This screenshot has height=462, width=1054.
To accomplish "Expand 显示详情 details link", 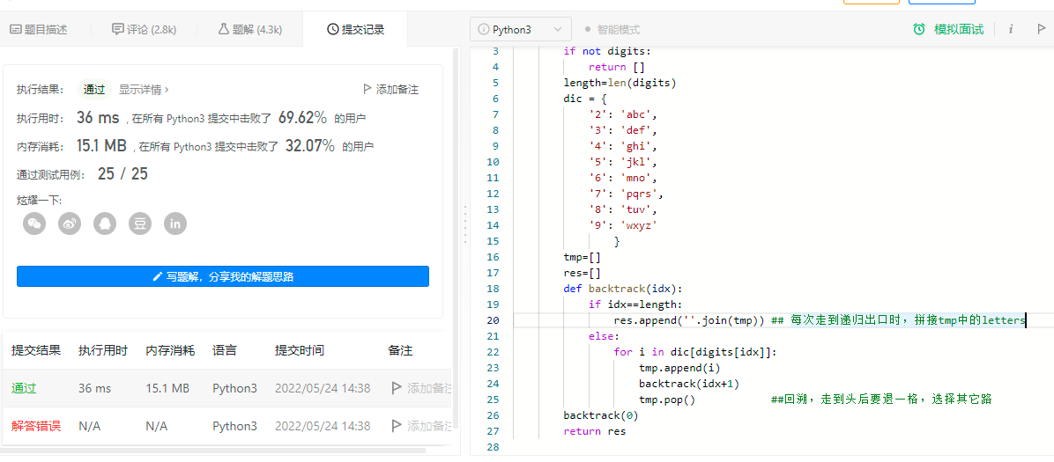I will coord(144,89).
